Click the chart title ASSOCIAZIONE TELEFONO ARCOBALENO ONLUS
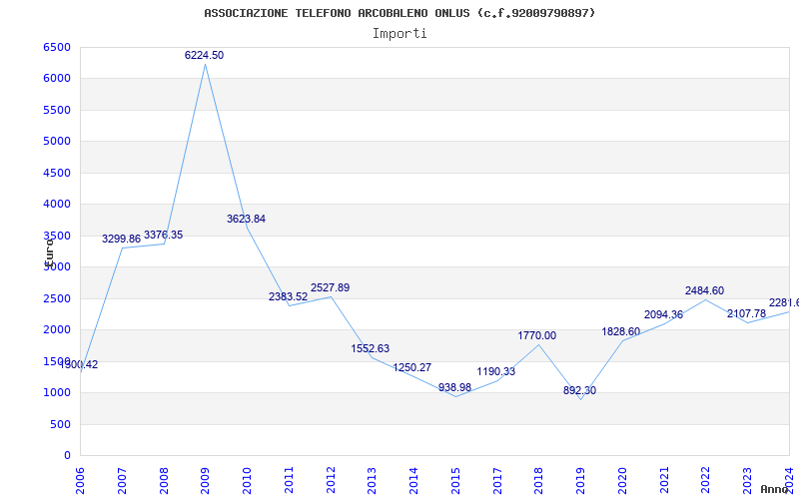 click(x=399, y=13)
